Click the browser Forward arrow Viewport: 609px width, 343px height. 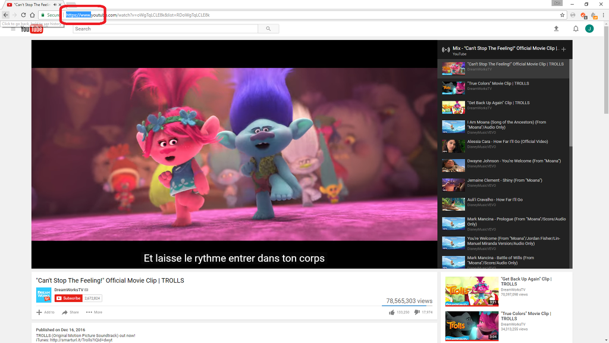[14, 15]
